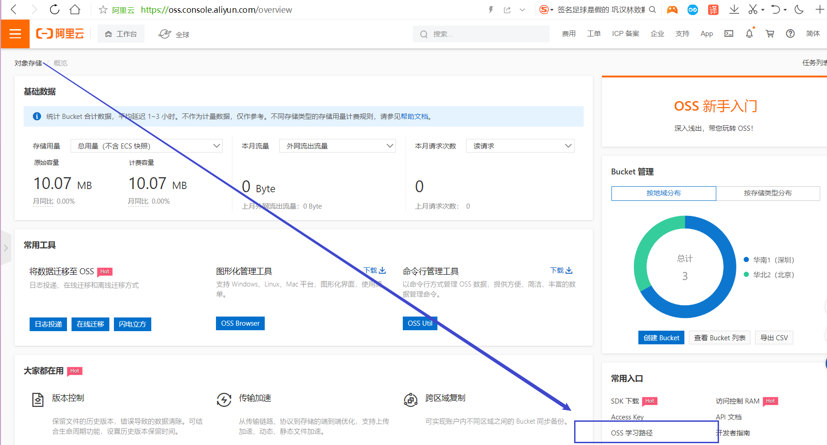
Task: Toggle night mode moon icon
Action: tap(799, 10)
